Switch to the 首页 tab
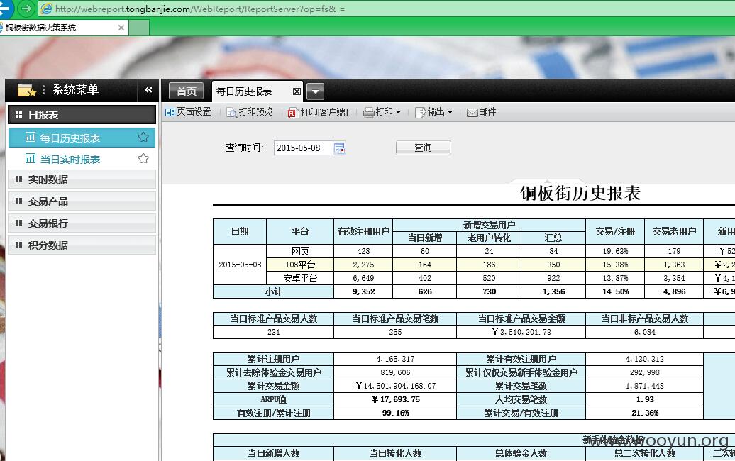This screenshot has height=461, width=735. (x=186, y=91)
